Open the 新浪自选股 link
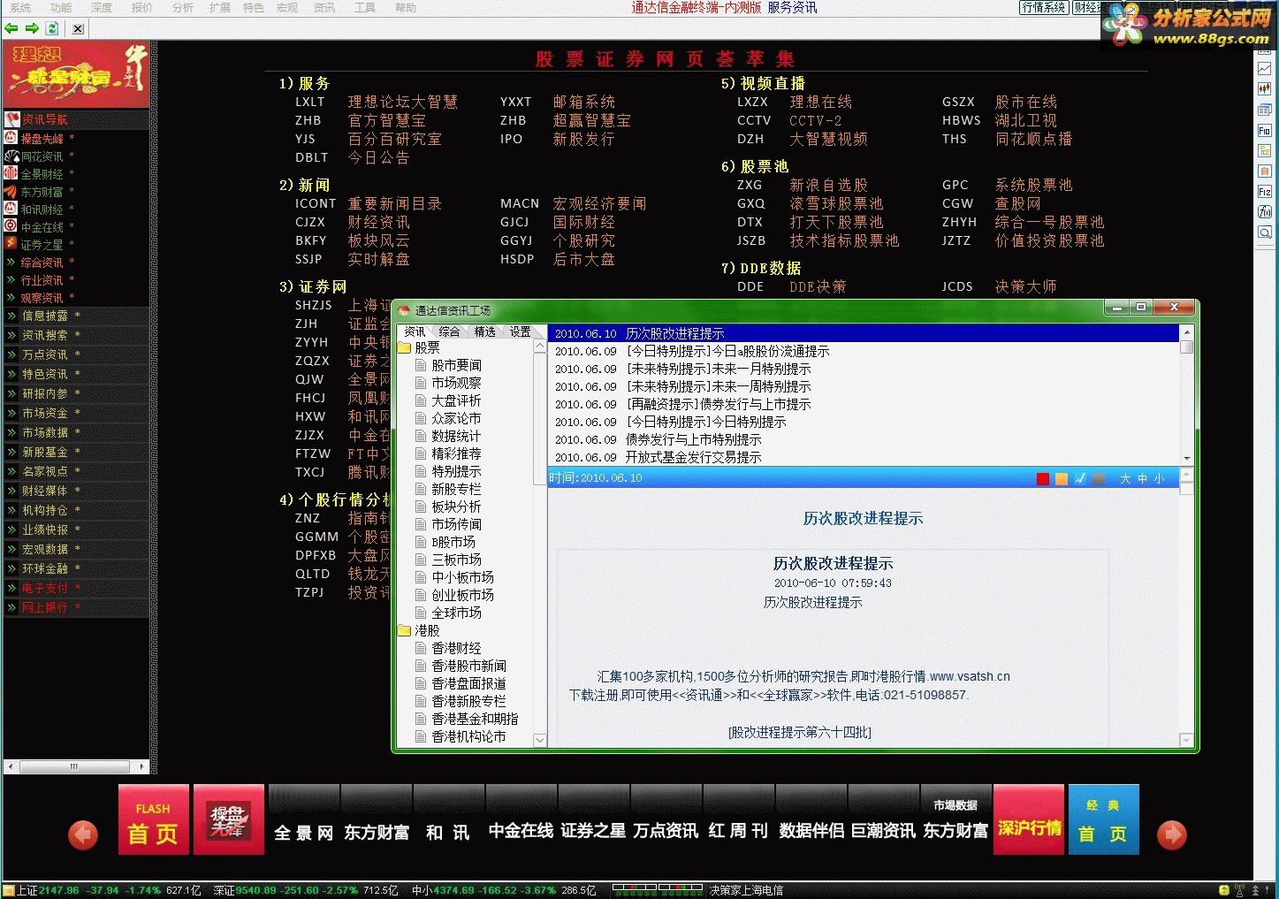1279x899 pixels. 828,185
